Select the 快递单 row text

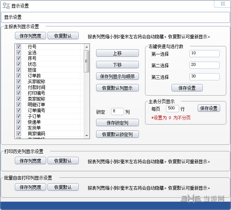[34, 122]
